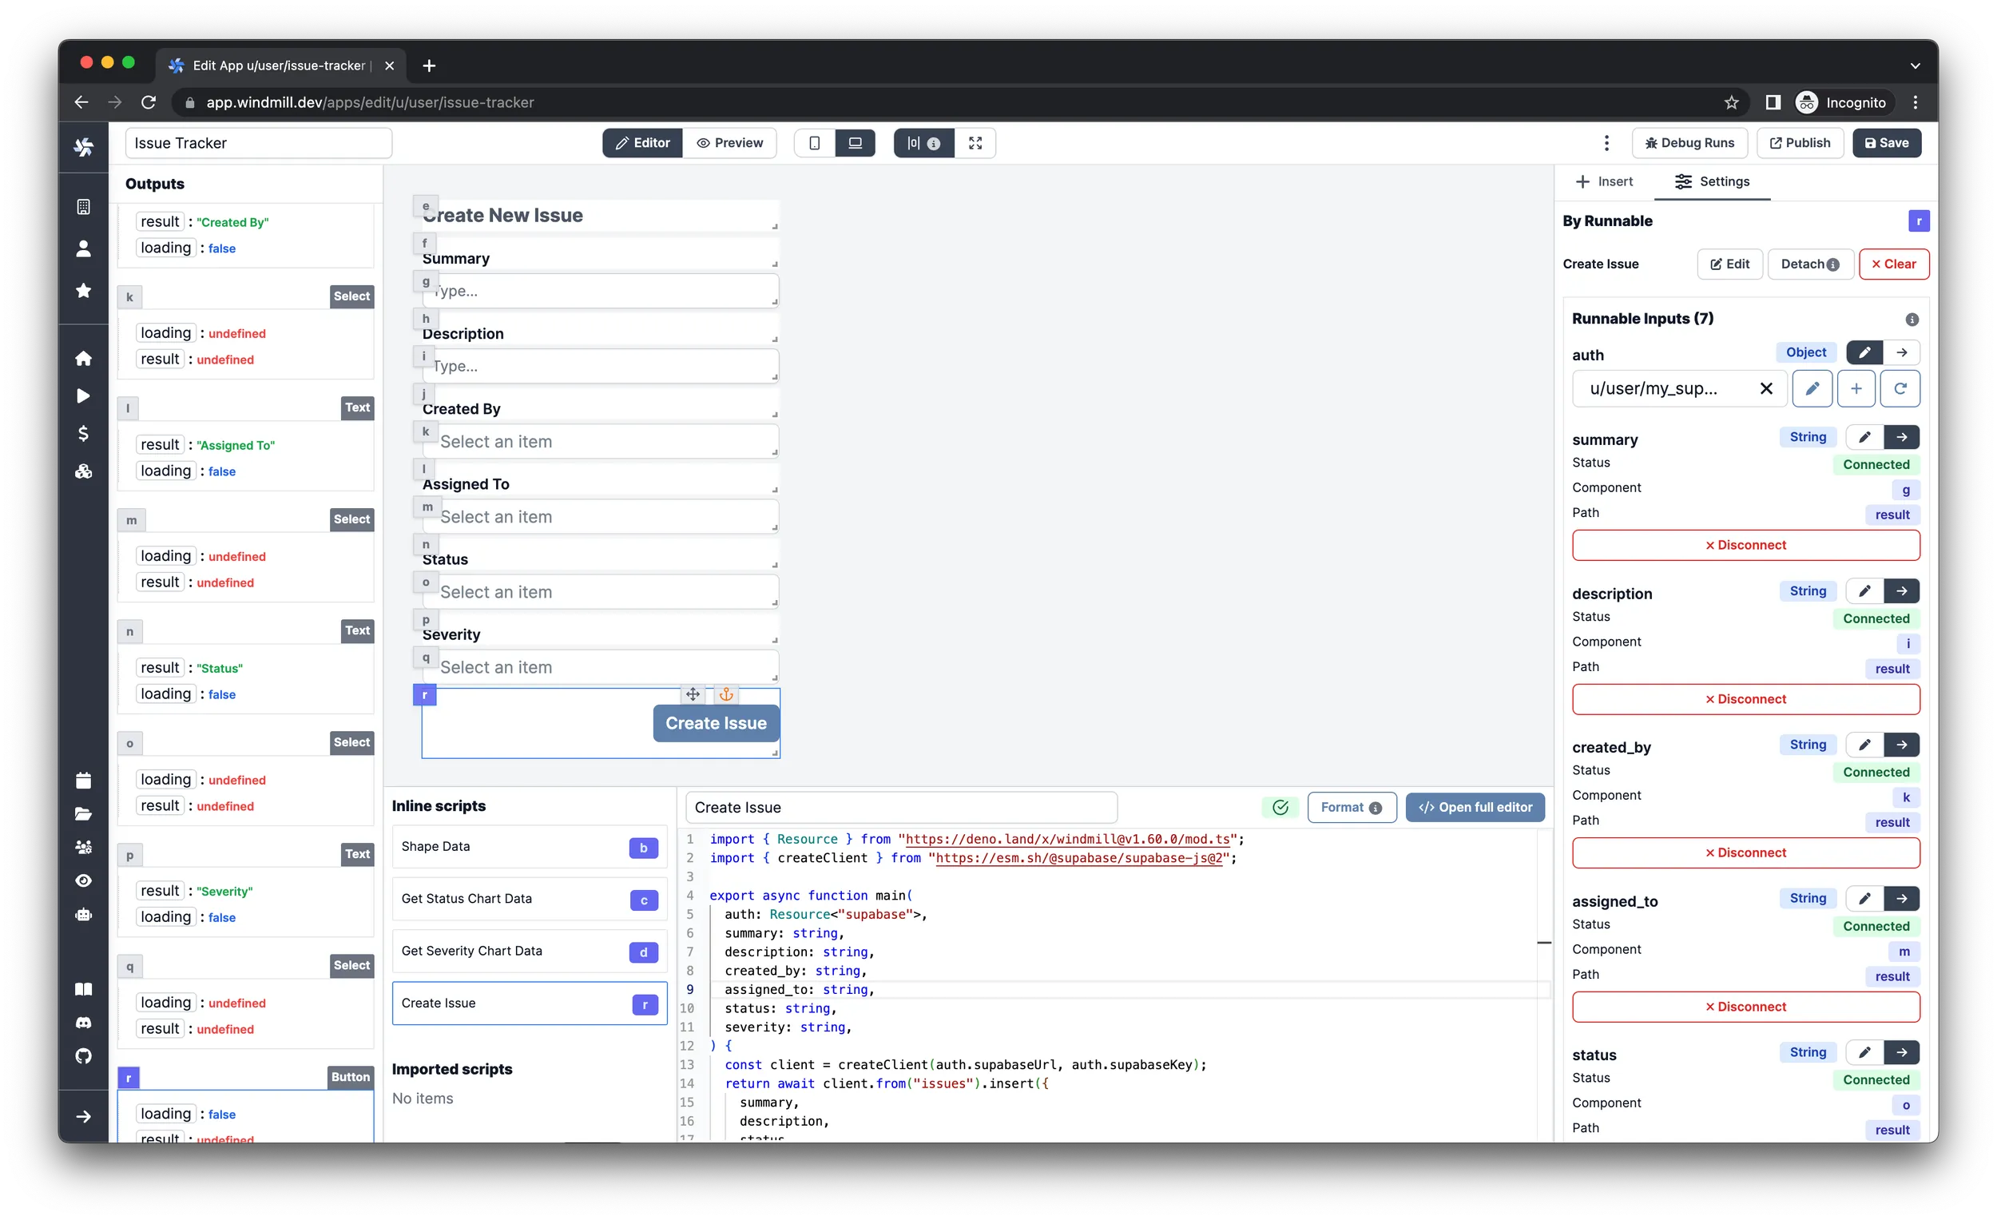Collapse the sidebar with the arrow icon

tap(84, 1115)
